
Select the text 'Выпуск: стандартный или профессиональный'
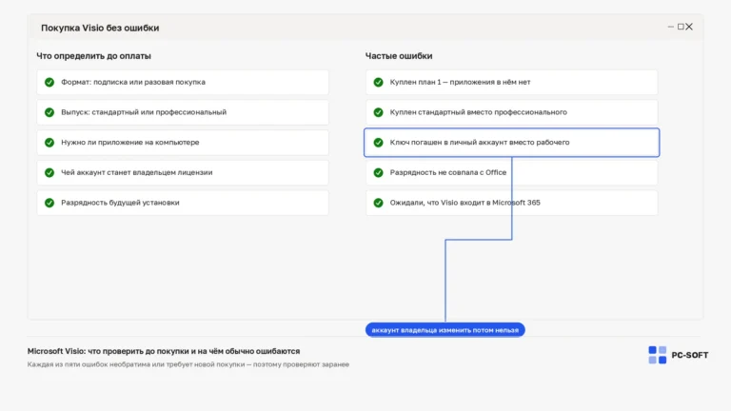(x=144, y=112)
